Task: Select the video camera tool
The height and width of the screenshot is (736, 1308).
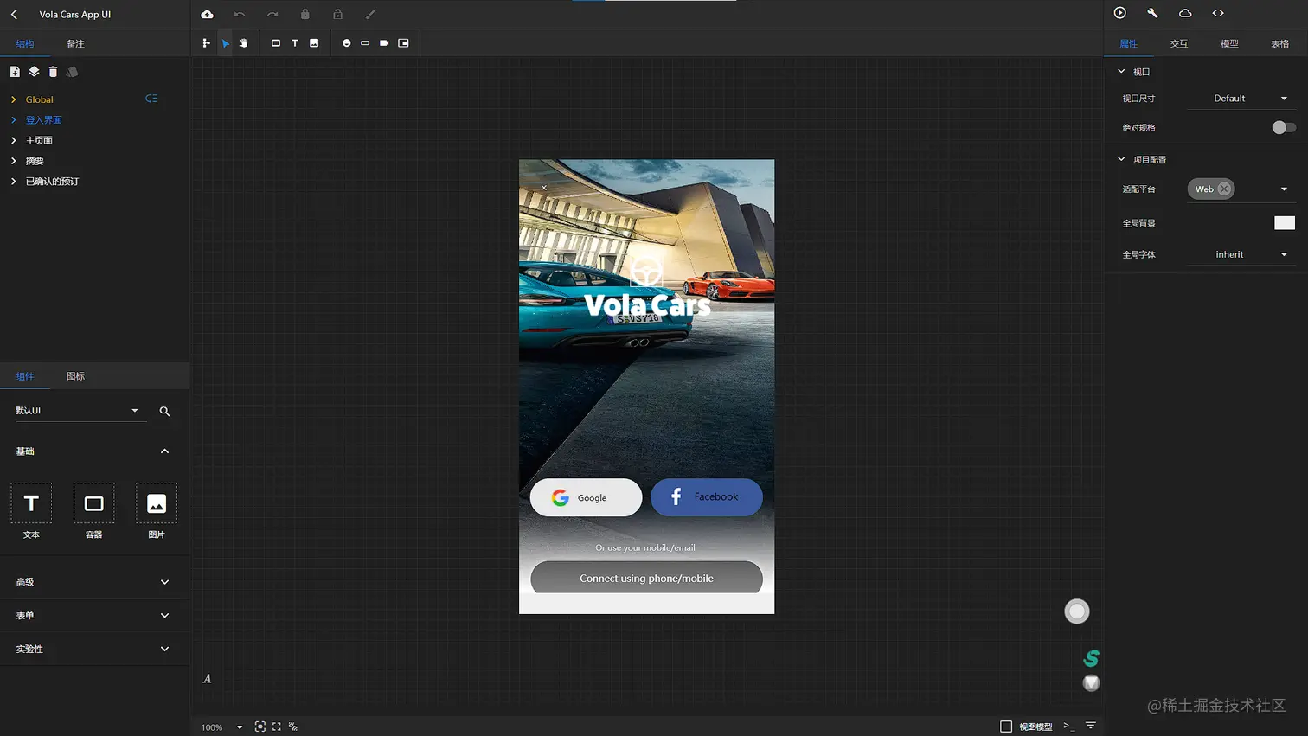Action: (x=384, y=42)
